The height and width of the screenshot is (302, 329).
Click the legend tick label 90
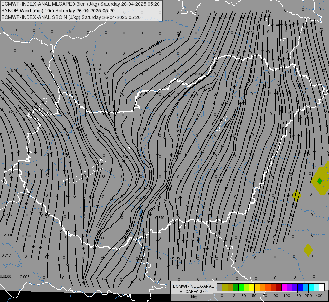[276, 296]
